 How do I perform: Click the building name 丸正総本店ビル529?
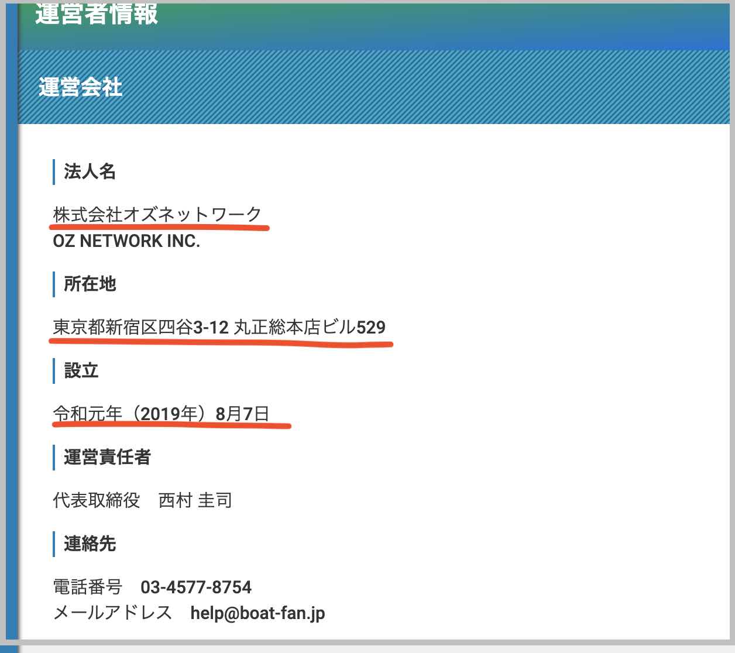coord(310,327)
